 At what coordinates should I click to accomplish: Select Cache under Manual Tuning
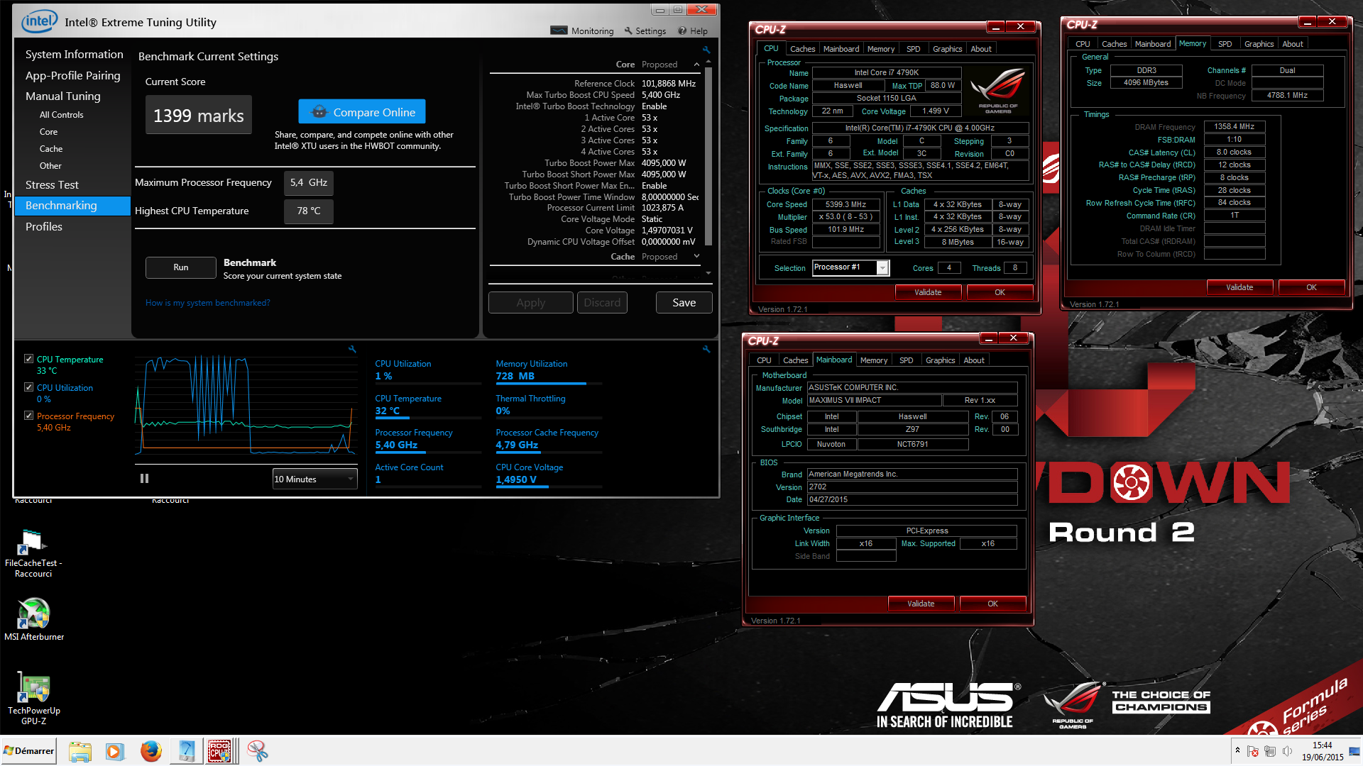point(50,149)
